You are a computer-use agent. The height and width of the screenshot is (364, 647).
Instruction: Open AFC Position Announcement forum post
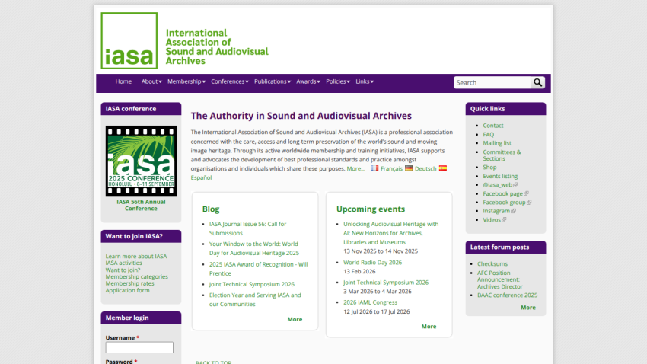tap(499, 279)
